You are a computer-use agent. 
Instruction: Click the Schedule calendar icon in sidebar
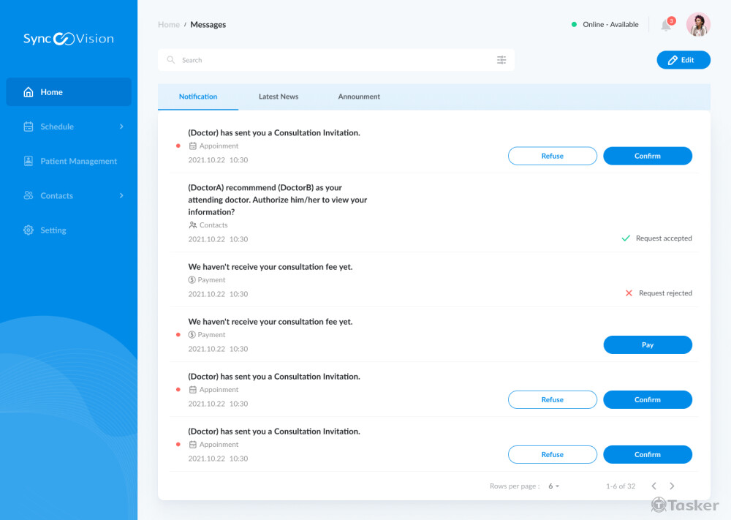[x=29, y=127]
